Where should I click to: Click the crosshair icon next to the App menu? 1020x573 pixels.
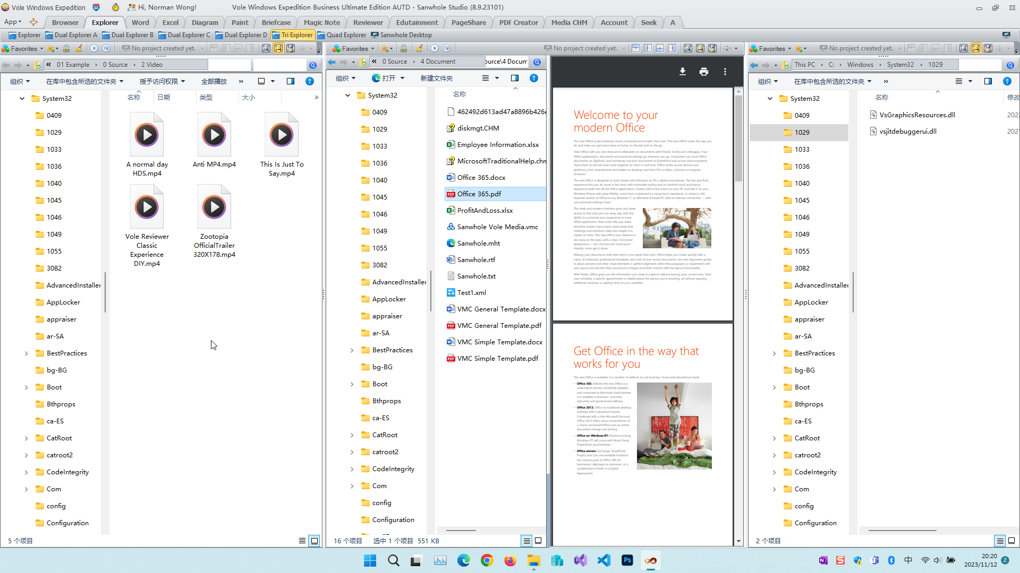click(33, 22)
